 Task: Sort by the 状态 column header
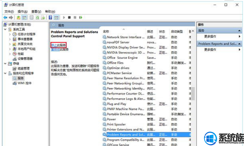point(162,32)
